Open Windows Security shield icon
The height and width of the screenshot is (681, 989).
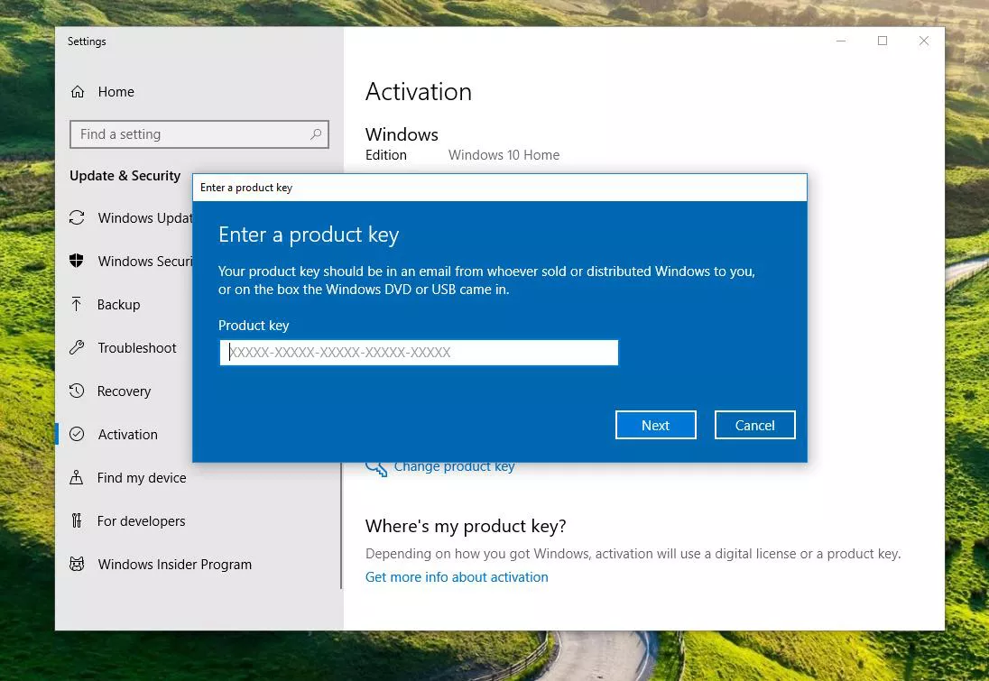point(79,261)
